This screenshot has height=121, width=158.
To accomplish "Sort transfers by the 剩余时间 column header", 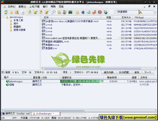I will point(111,77).
